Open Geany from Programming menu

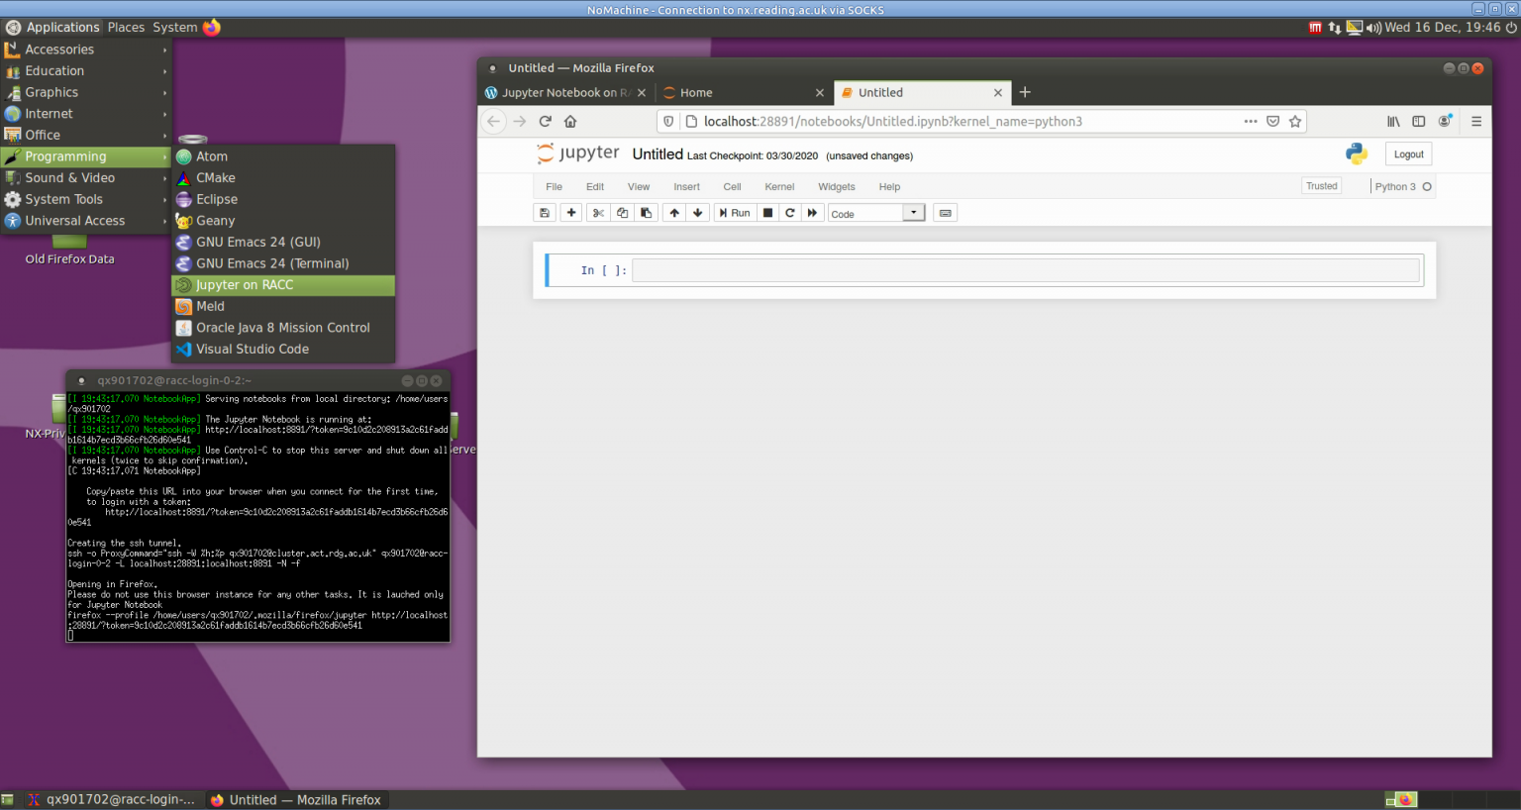point(283,221)
